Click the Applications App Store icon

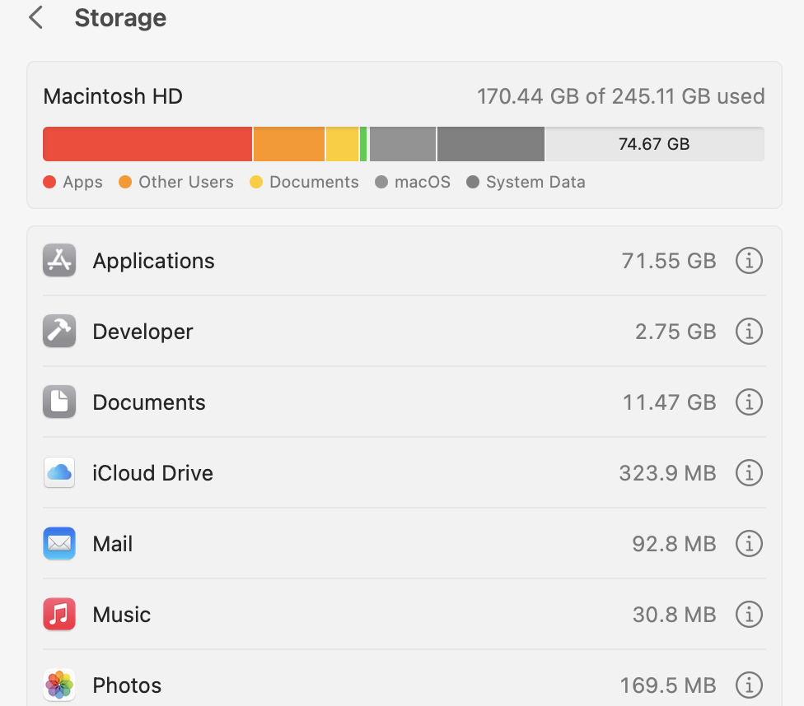pos(59,260)
